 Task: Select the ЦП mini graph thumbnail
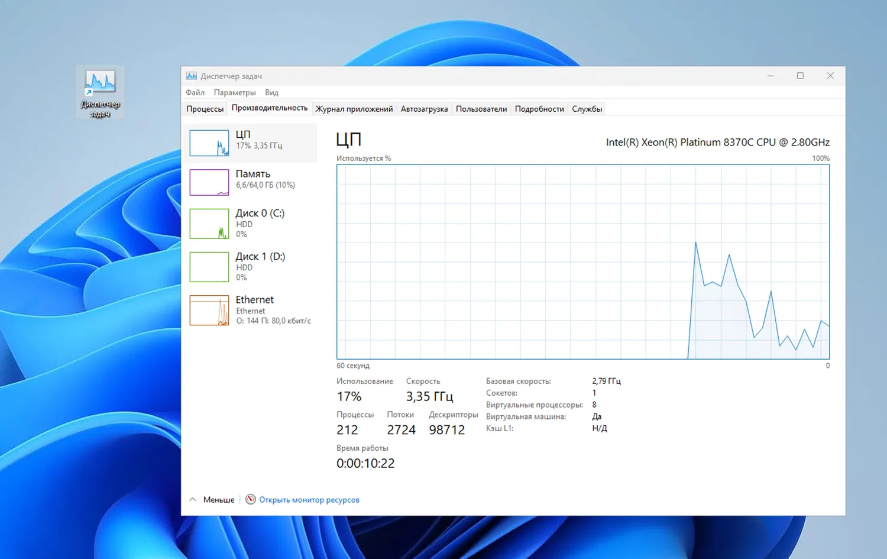click(209, 143)
